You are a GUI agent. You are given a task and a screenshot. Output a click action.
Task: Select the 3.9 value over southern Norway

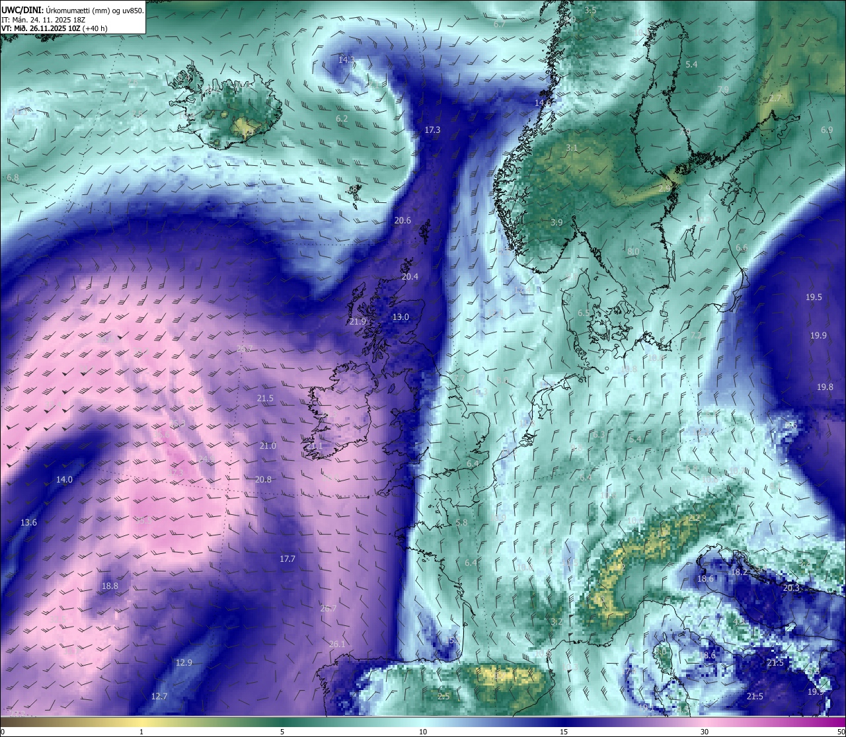557,223
